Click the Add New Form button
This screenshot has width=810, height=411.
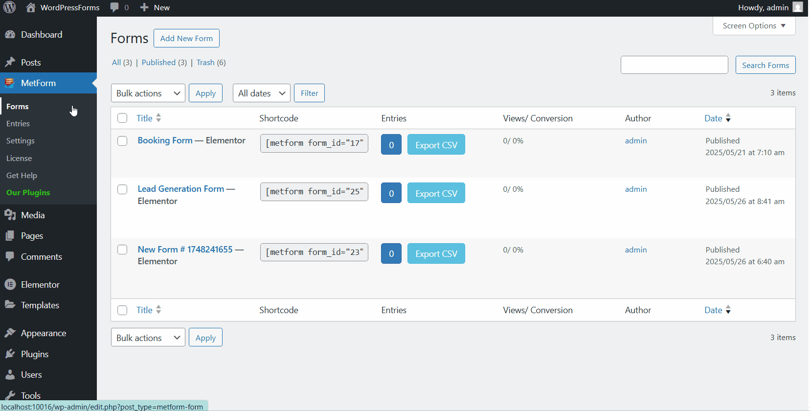point(186,38)
